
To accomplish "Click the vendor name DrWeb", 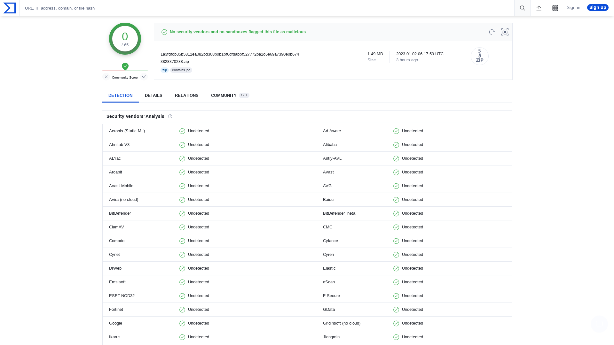I will tap(115, 268).
